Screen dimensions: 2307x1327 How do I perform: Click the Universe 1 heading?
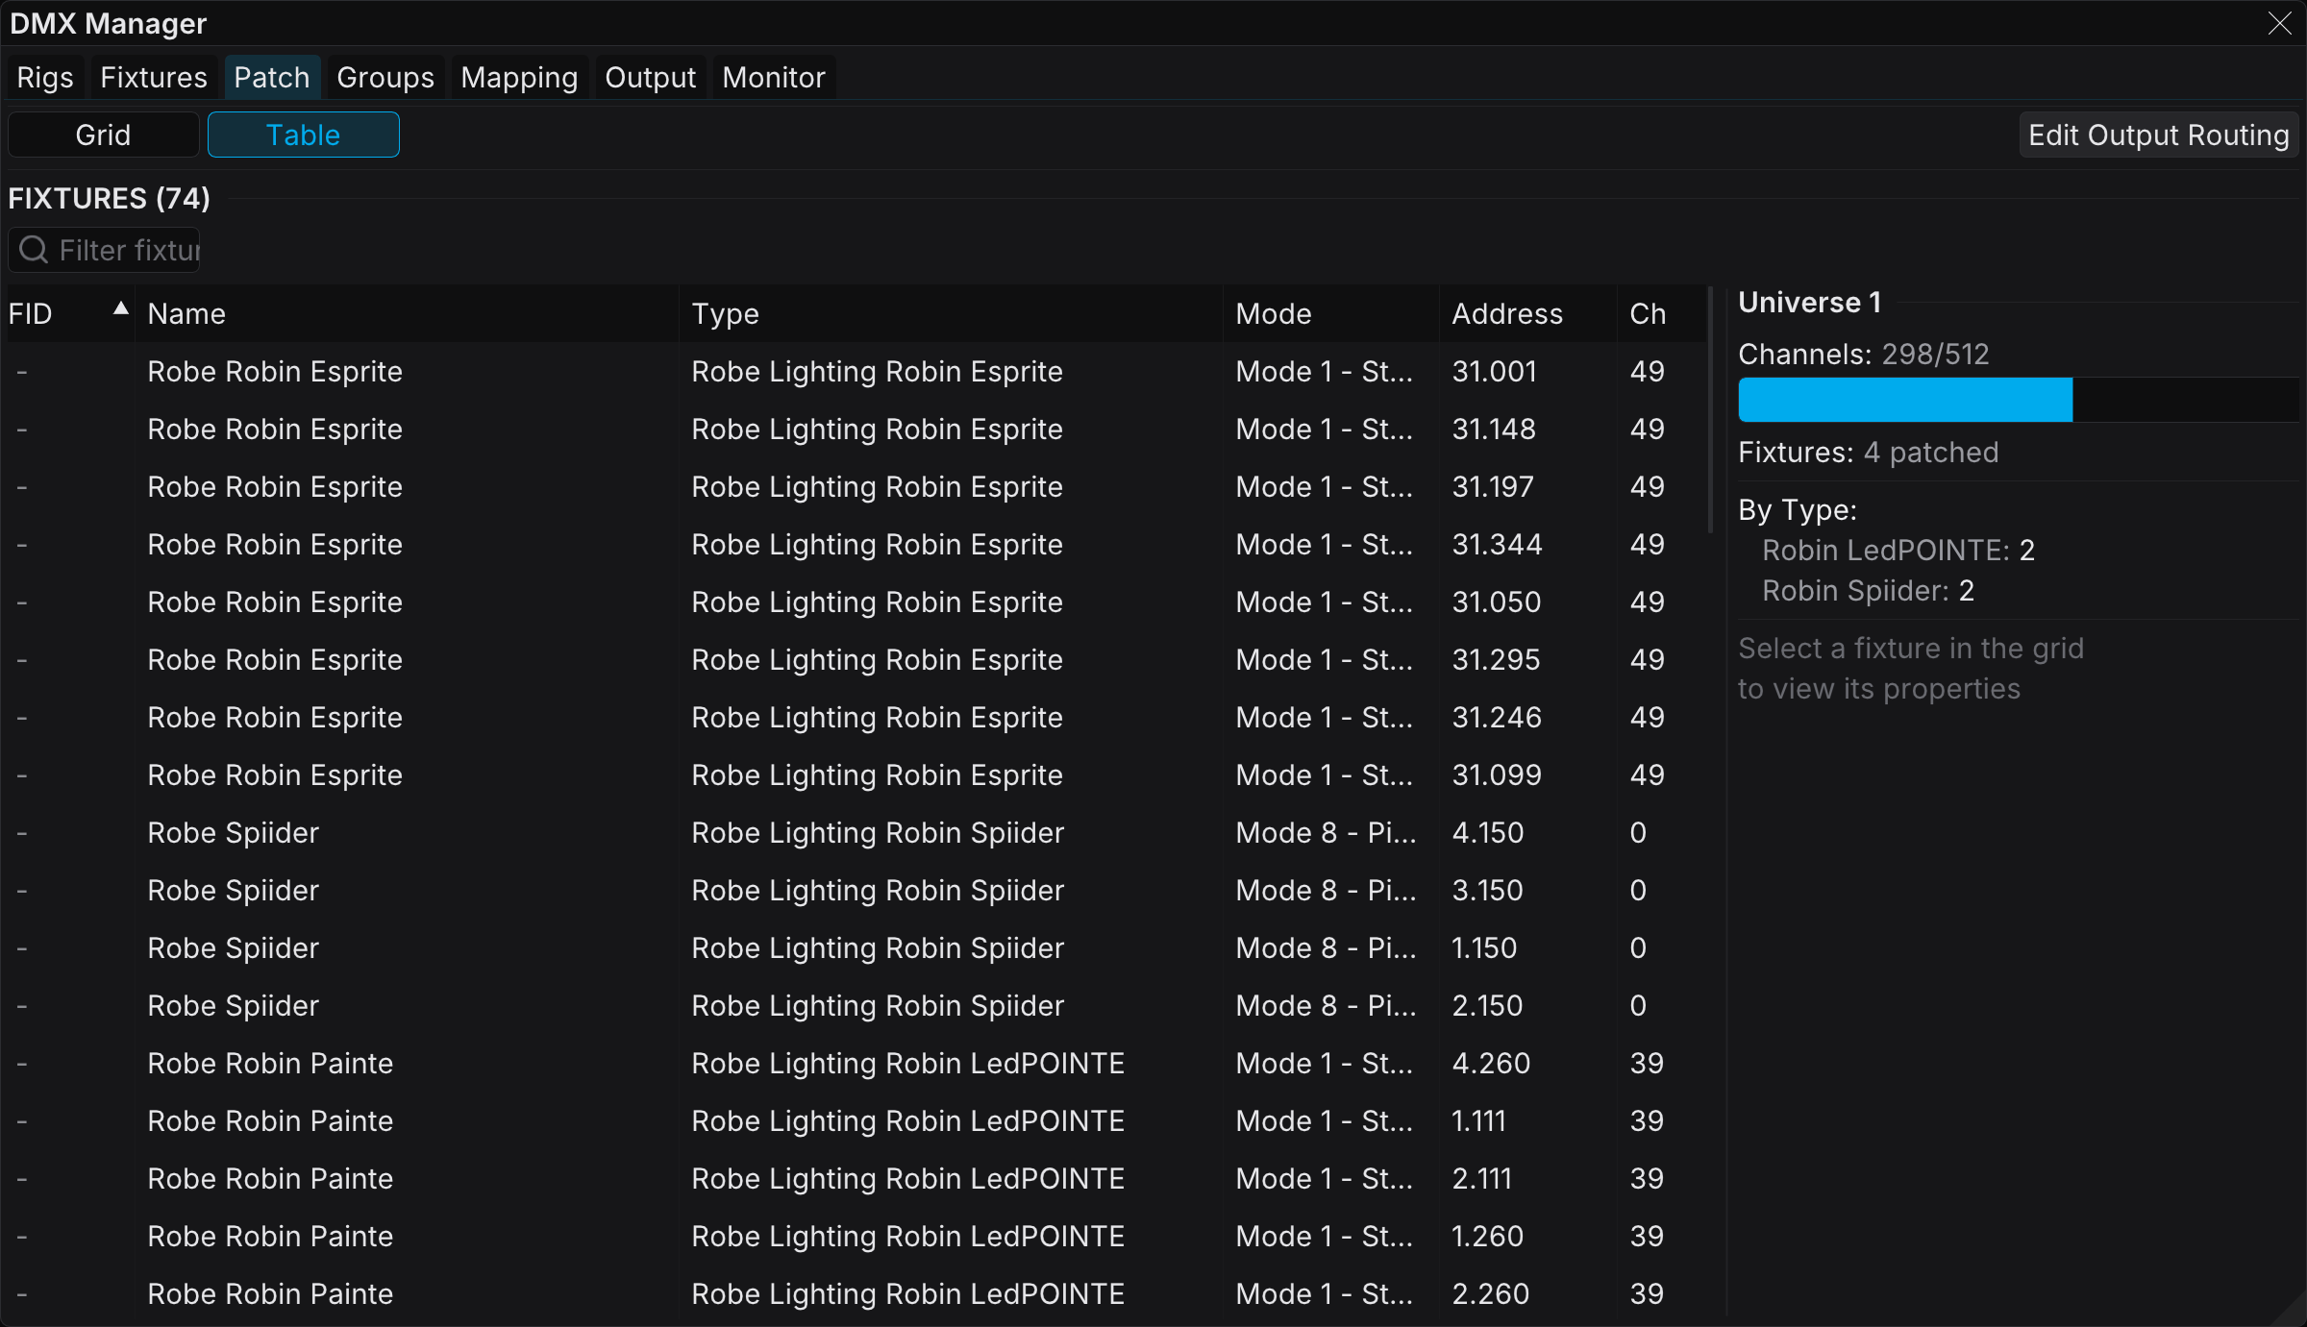coord(1810,303)
